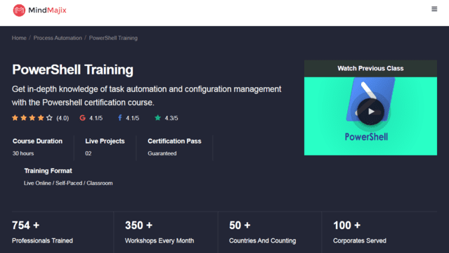Viewport: 449px width, 253px height.
Task: Click the 50 + statistic
Action: [240, 226]
